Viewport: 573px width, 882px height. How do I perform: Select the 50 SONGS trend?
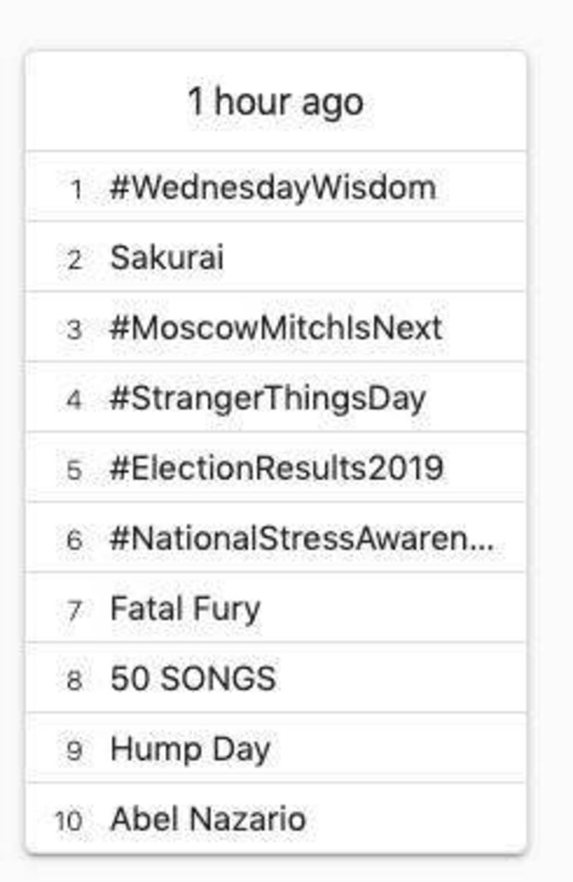coord(193,679)
